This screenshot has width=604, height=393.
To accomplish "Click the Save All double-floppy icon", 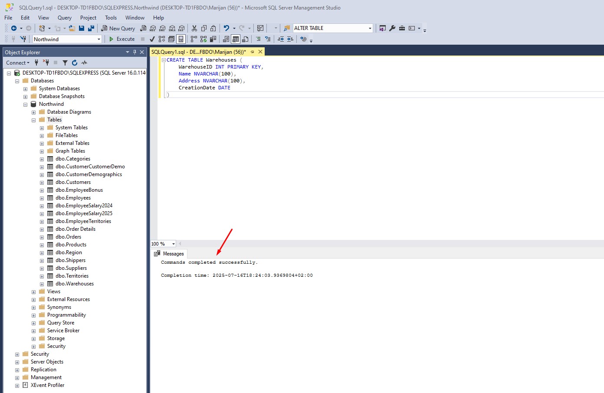I will point(91,28).
